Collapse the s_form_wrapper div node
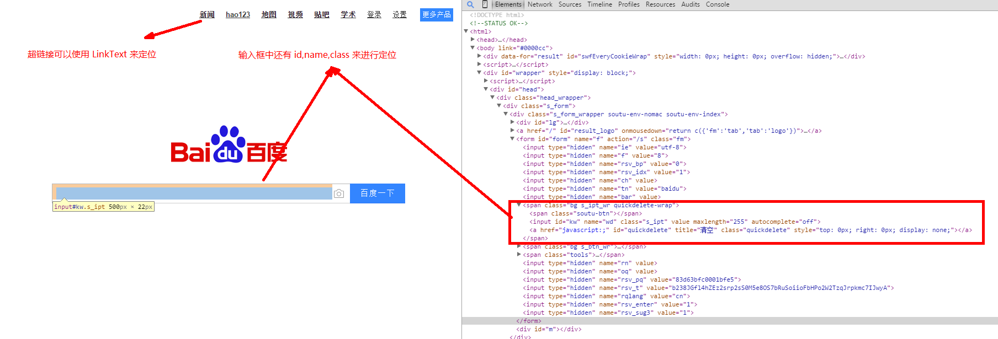 coord(506,114)
